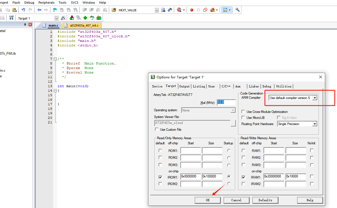Tick the Use Custom File checkbox
The height and width of the screenshot is (208, 337).
tap(156, 130)
